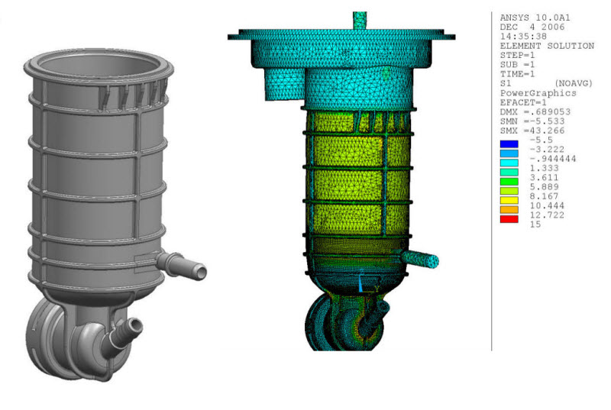
Task: Click the gray CAD model's side outlet pipe
Action: 183,265
